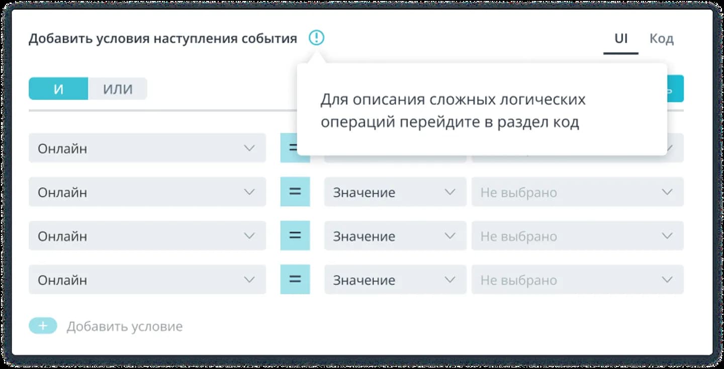This screenshot has width=724, height=369.
Task: Click the plus icon to add a condition
Action: tap(43, 326)
